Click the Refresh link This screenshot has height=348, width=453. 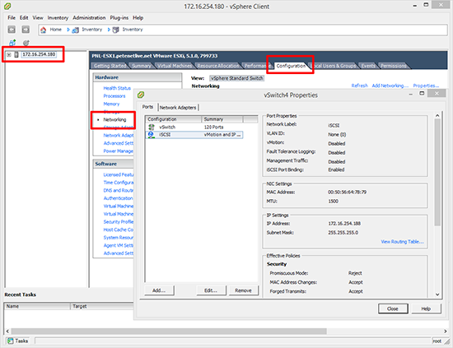pyautogui.click(x=359, y=86)
